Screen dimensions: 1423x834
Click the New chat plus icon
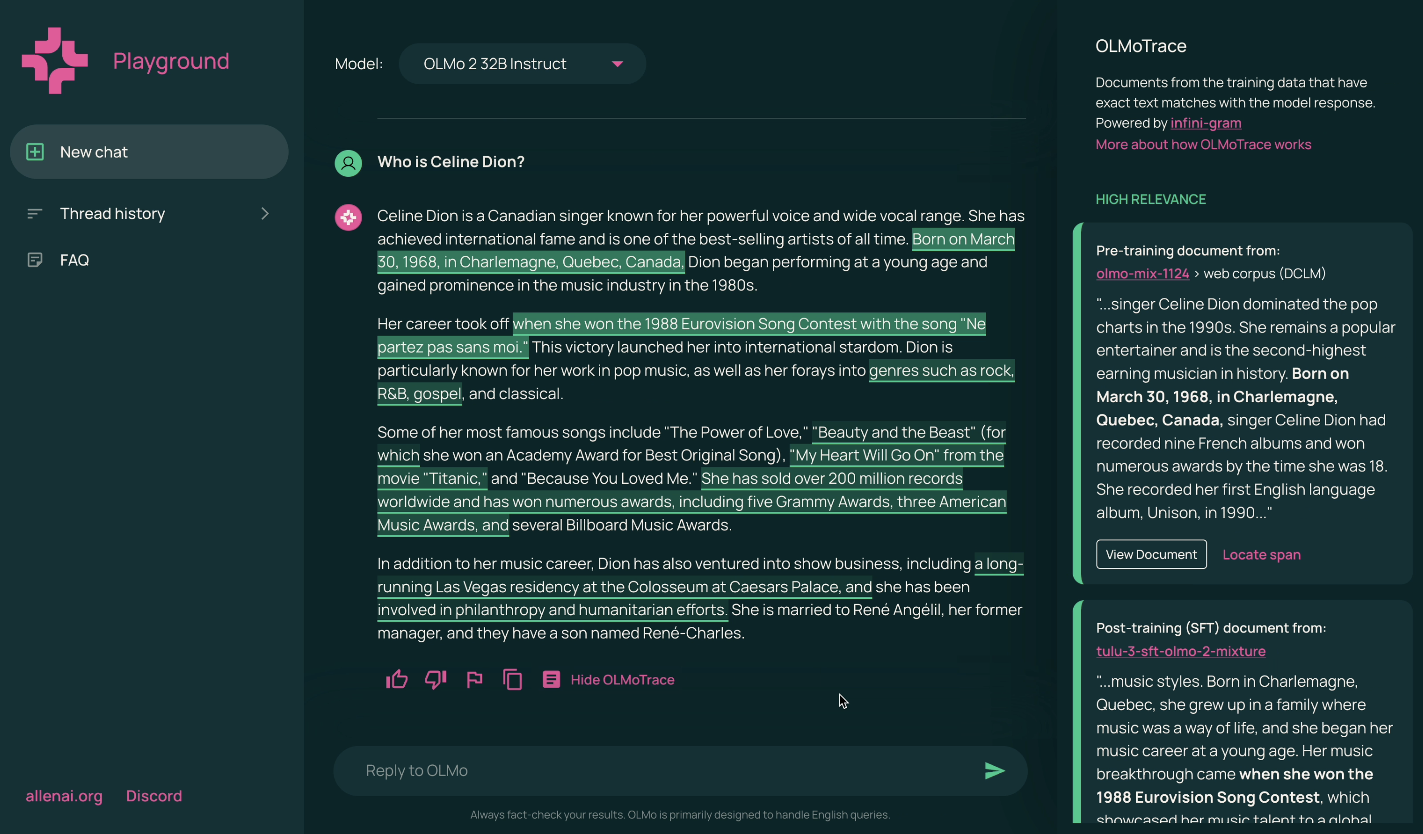[35, 152]
